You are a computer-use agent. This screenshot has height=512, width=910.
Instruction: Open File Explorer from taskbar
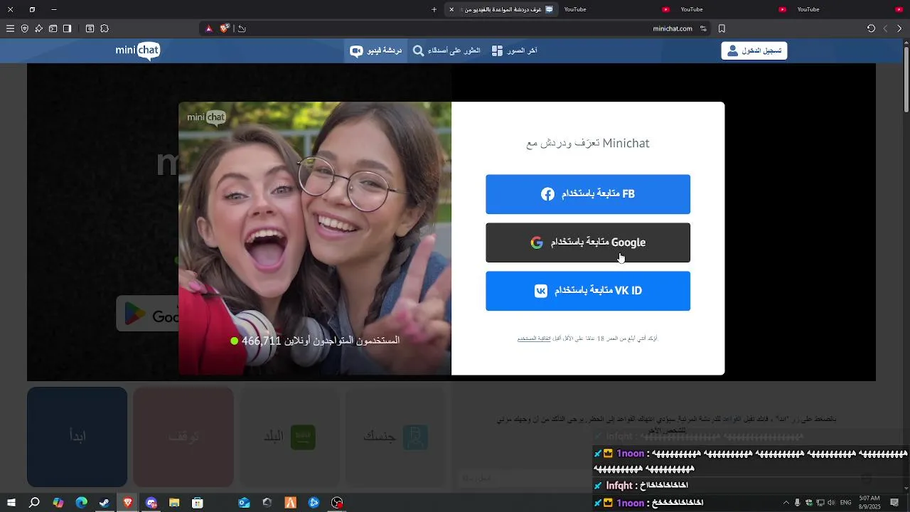click(x=174, y=503)
